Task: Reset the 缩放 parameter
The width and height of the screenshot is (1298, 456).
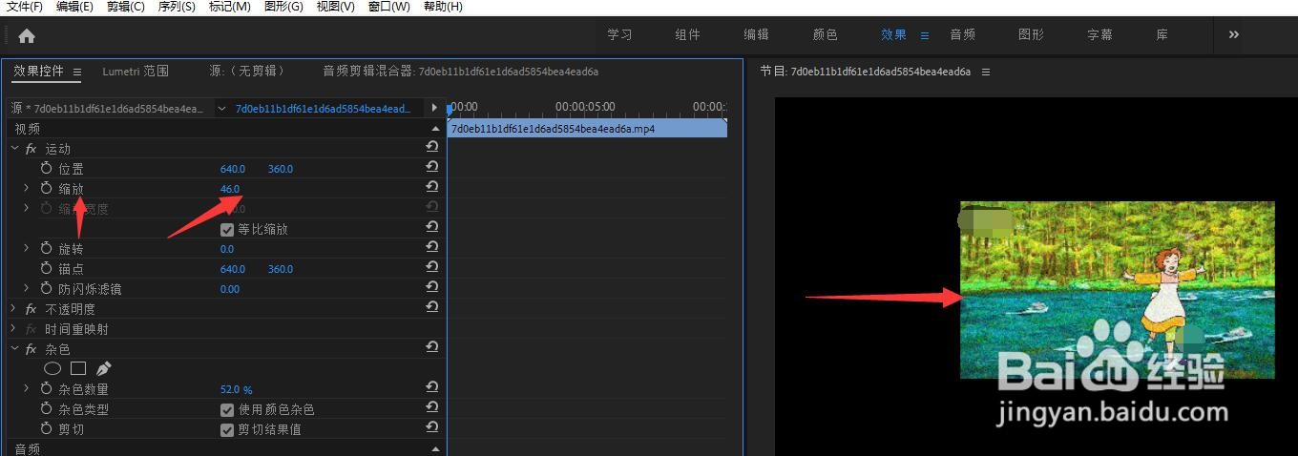Action: (432, 188)
